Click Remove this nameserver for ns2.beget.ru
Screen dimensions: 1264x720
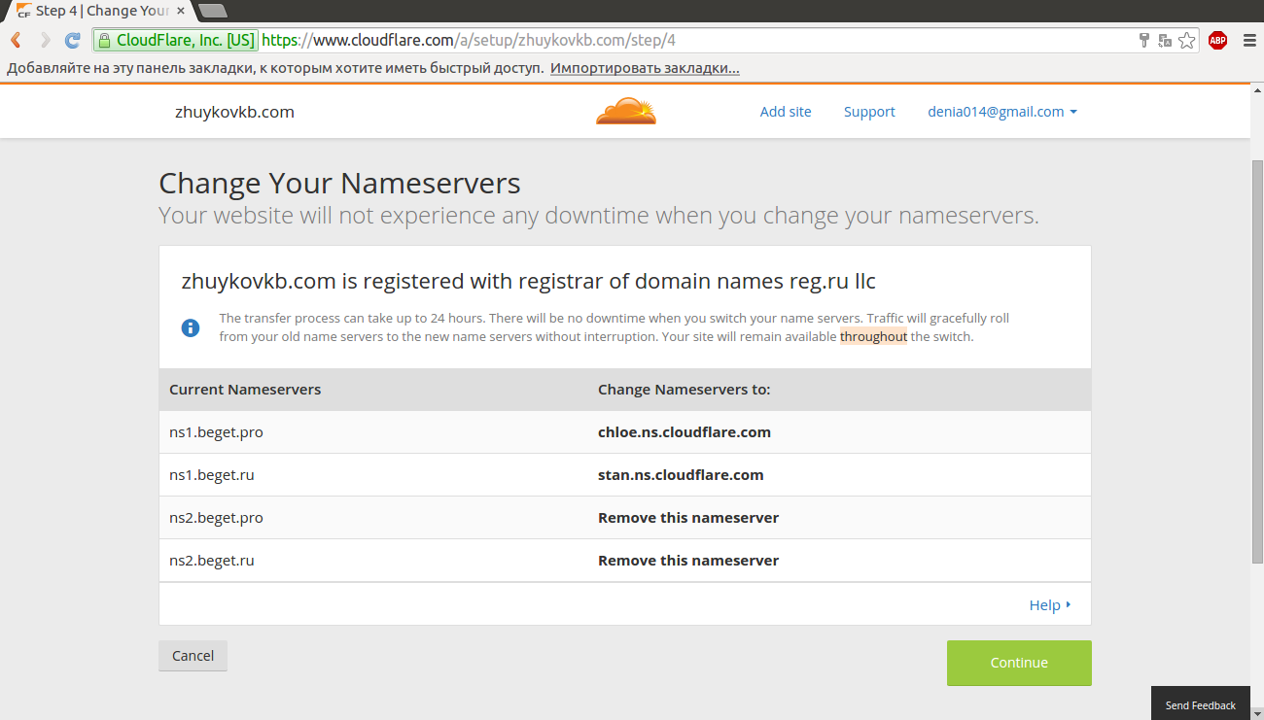pyautogui.click(x=688, y=561)
